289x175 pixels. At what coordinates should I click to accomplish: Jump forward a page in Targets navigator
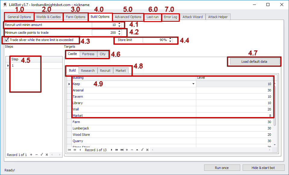coord(117,150)
